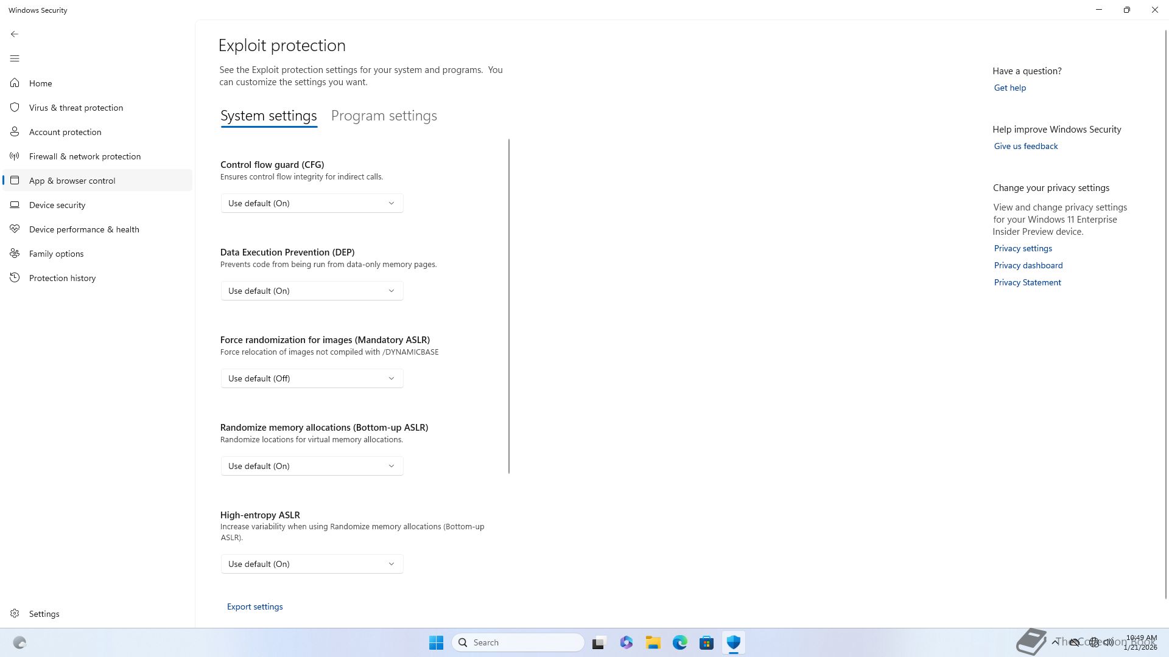Click Firewall & network protection icon
1169x657 pixels.
[15, 156]
